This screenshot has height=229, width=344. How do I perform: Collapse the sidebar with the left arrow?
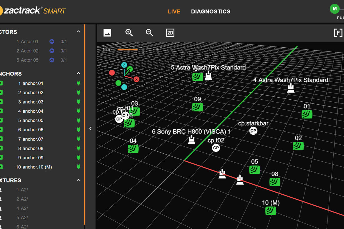coord(91,128)
